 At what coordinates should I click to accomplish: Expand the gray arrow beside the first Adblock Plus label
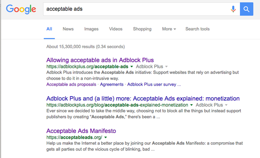point(166,67)
